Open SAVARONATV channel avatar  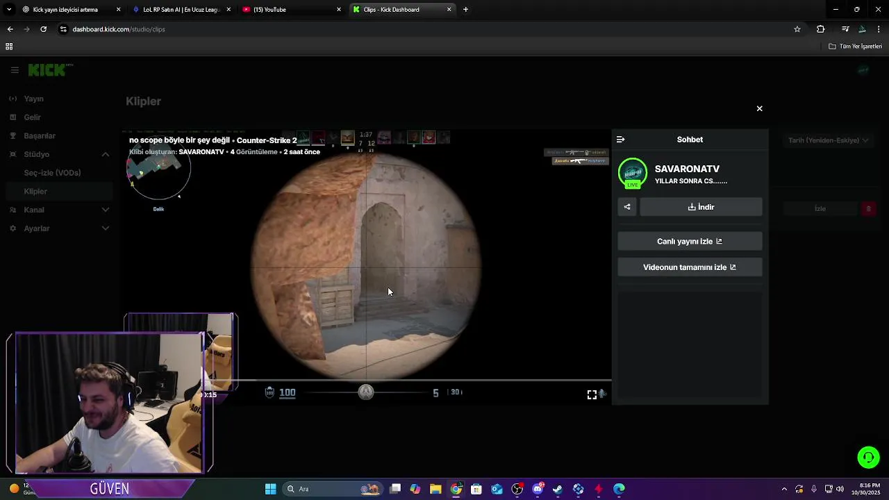(x=633, y=174)
